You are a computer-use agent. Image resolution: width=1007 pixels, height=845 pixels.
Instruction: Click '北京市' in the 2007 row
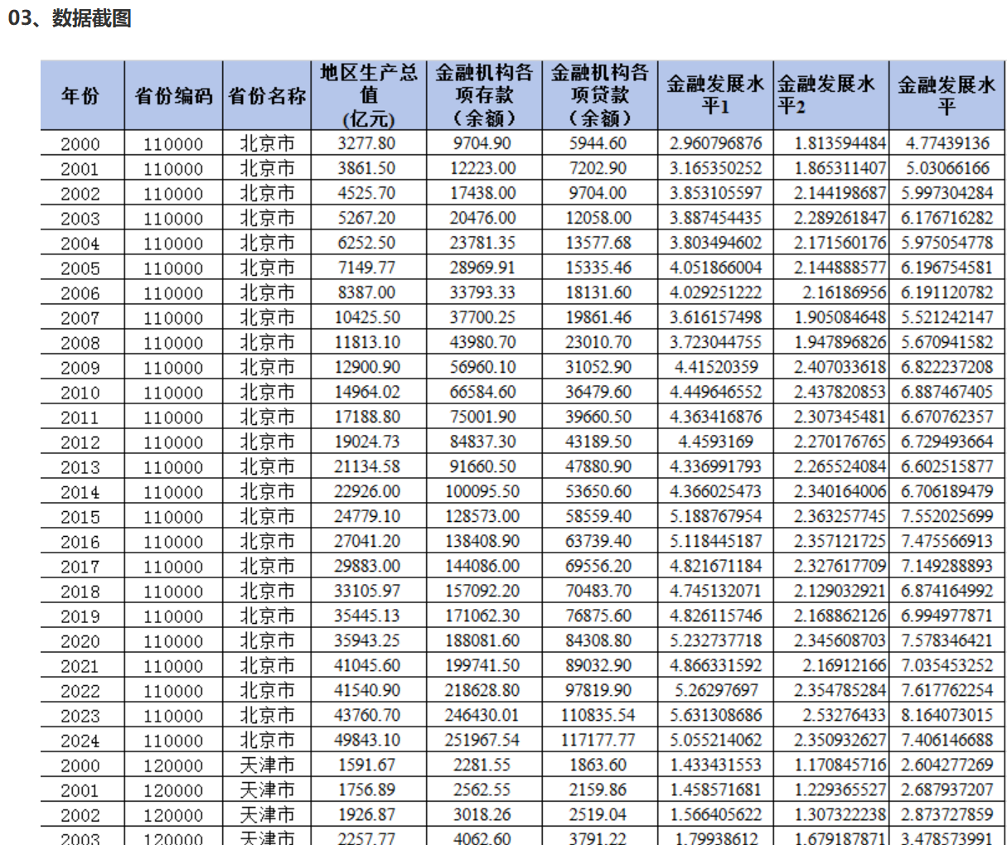(x=267, y=317)
